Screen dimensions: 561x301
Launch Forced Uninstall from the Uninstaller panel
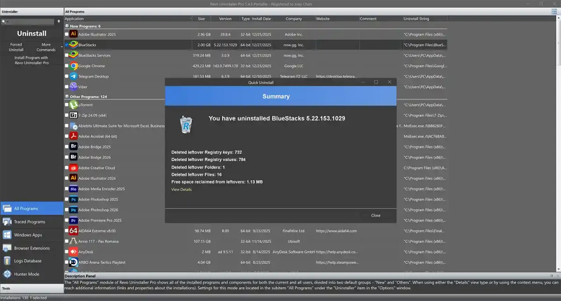point(15,47)
